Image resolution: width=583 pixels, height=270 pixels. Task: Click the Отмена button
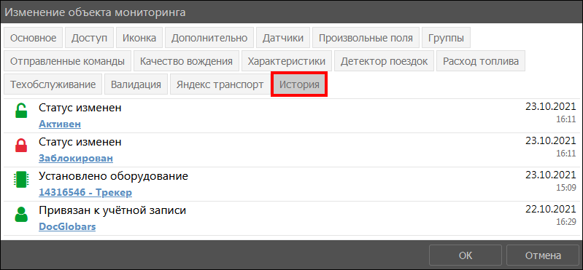pyautogui.click(x=543, y=255)
